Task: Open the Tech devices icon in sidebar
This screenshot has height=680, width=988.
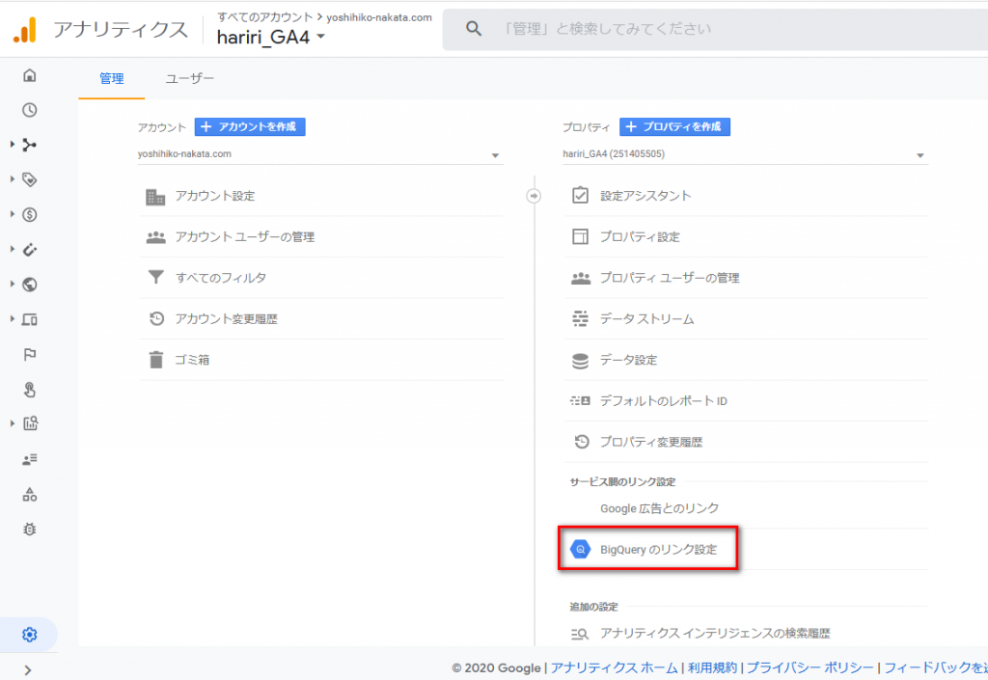Action: tap(30, 320)
